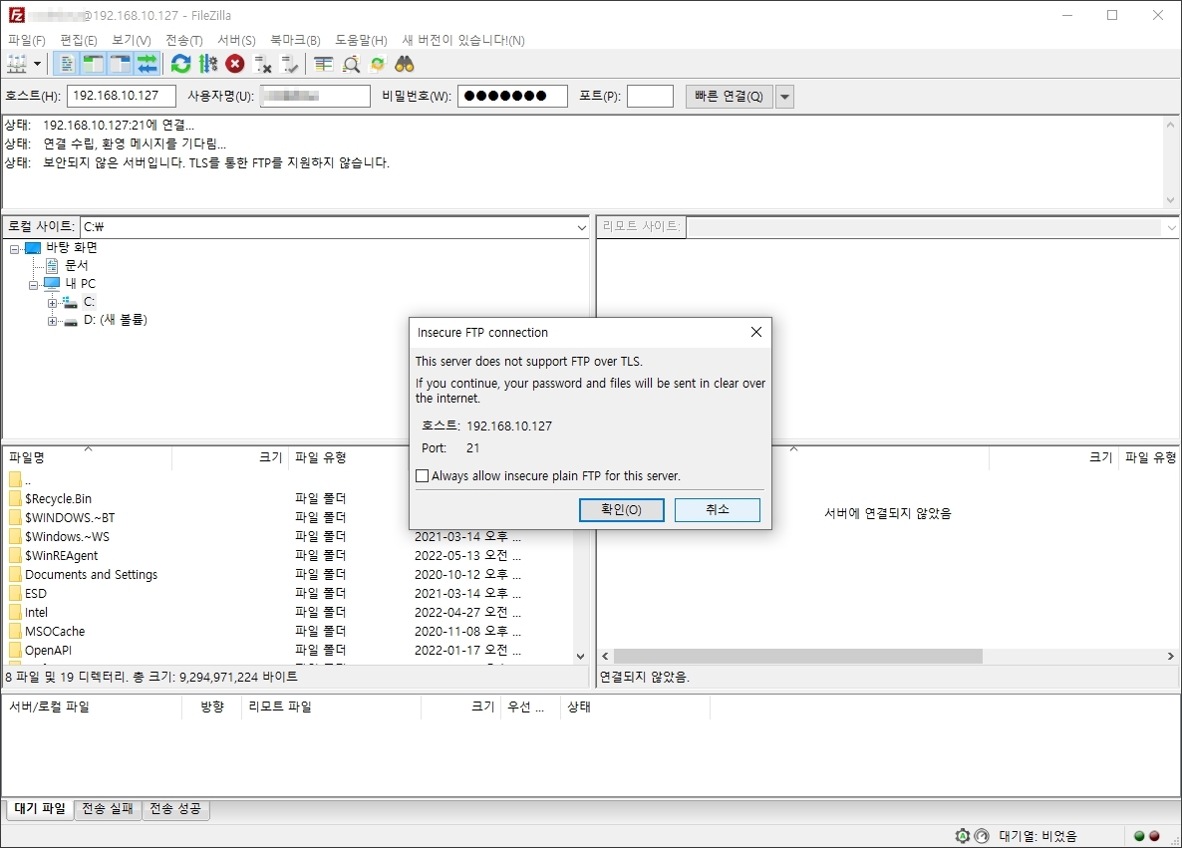
Task: Cancel the current operation with red X icon
Action: coord(235,64)
